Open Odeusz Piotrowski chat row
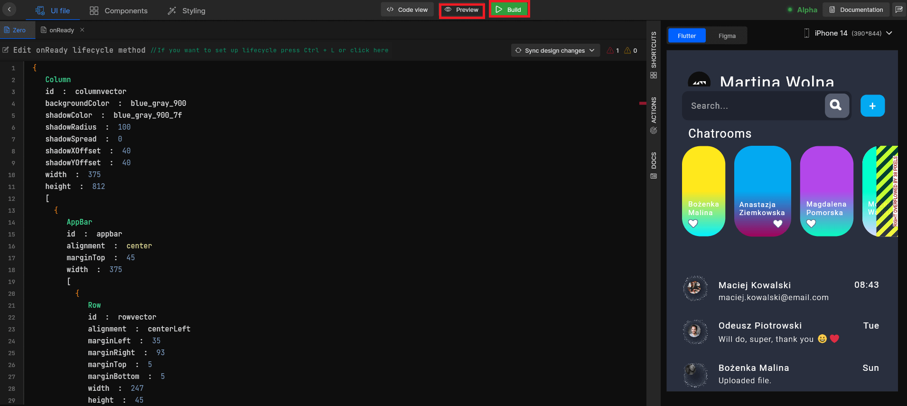The height and width of the screenshot is (406, 907). [781, 331]
